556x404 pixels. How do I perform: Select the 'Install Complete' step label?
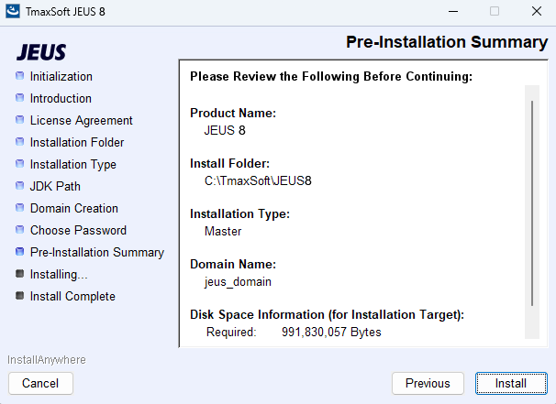(72, 296)
